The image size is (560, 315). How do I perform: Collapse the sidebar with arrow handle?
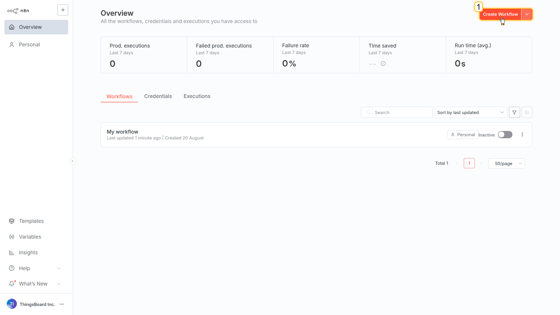click(x=73, y=161)
